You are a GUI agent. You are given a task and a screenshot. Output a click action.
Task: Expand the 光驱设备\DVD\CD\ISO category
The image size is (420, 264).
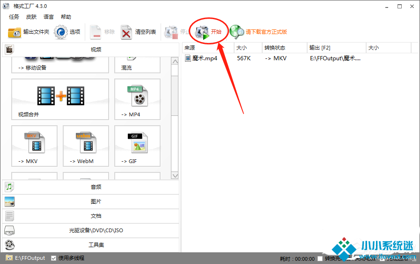90,230
